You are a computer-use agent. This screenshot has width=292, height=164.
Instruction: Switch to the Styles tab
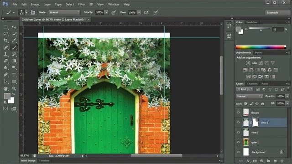click(x=258, y=53)
